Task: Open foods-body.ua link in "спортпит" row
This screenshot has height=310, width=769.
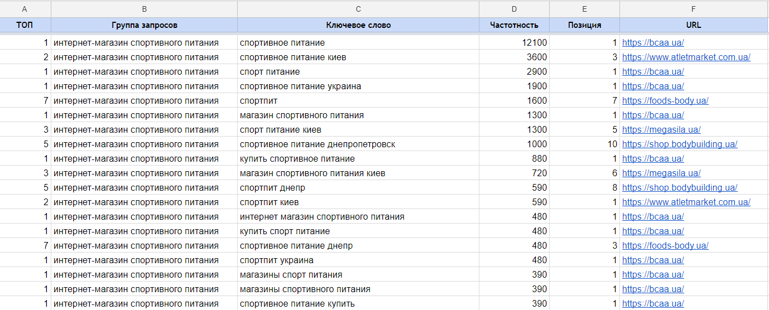Action: tap(665, 101)
